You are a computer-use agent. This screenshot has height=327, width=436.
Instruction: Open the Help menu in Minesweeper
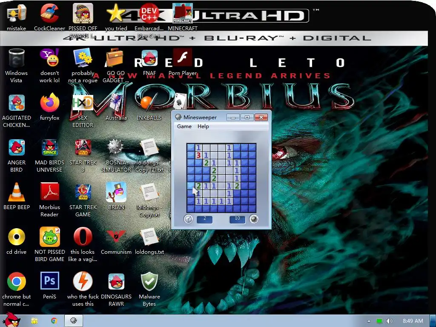pyautogui.click(x=203, y=126)
